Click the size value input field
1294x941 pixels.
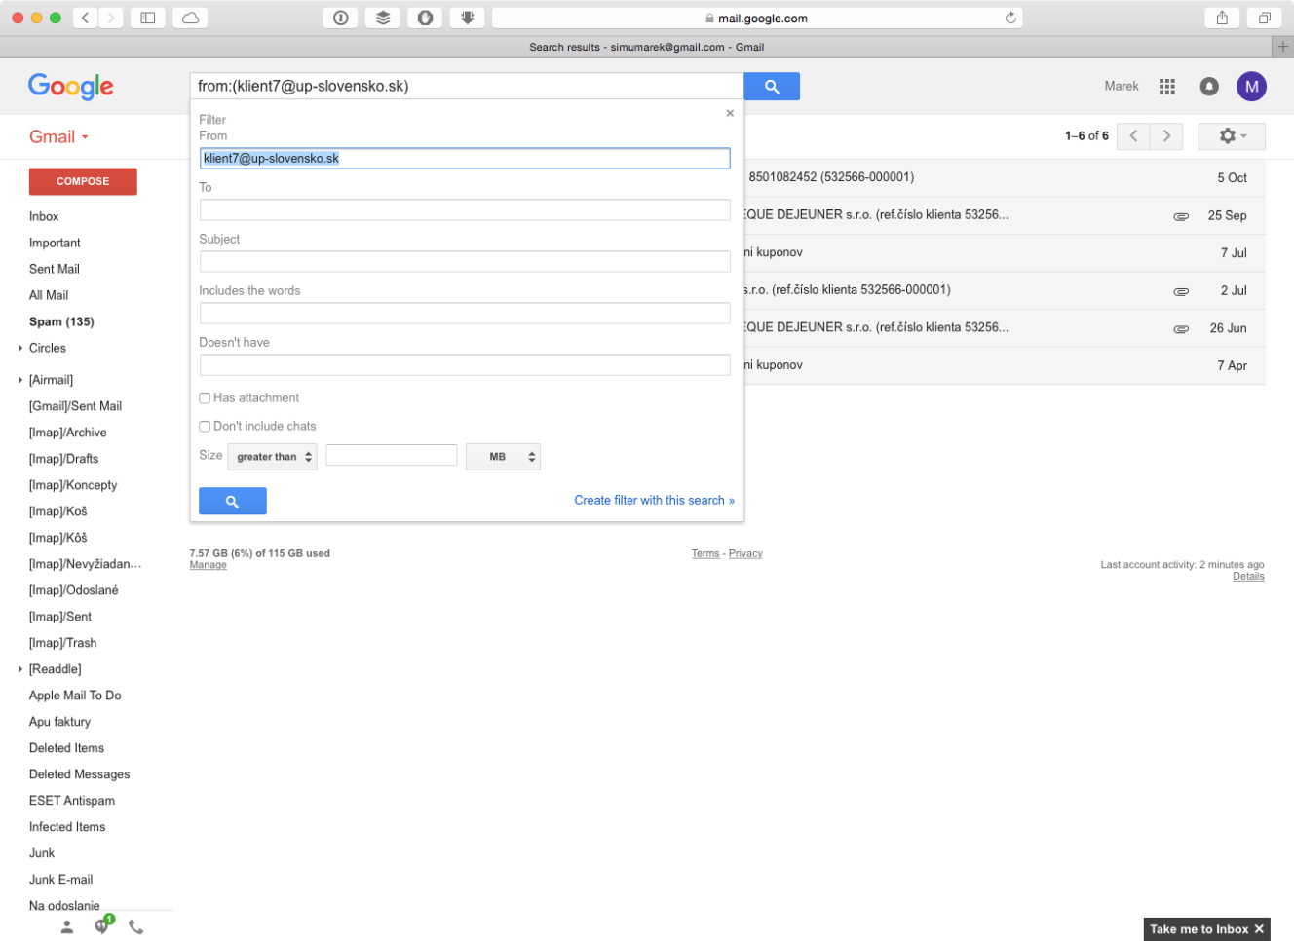[x=391, y=455]
